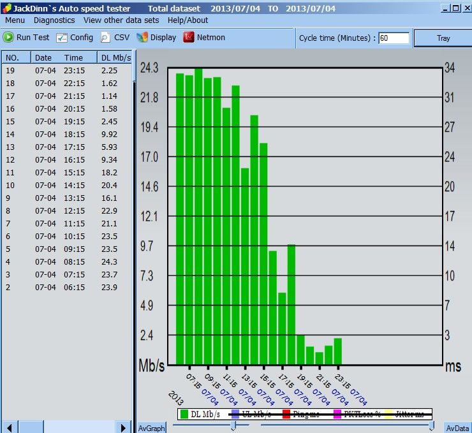The image size is (472, 433).
Task: Open Config via its checklist icon
Action: click(62, 38)
